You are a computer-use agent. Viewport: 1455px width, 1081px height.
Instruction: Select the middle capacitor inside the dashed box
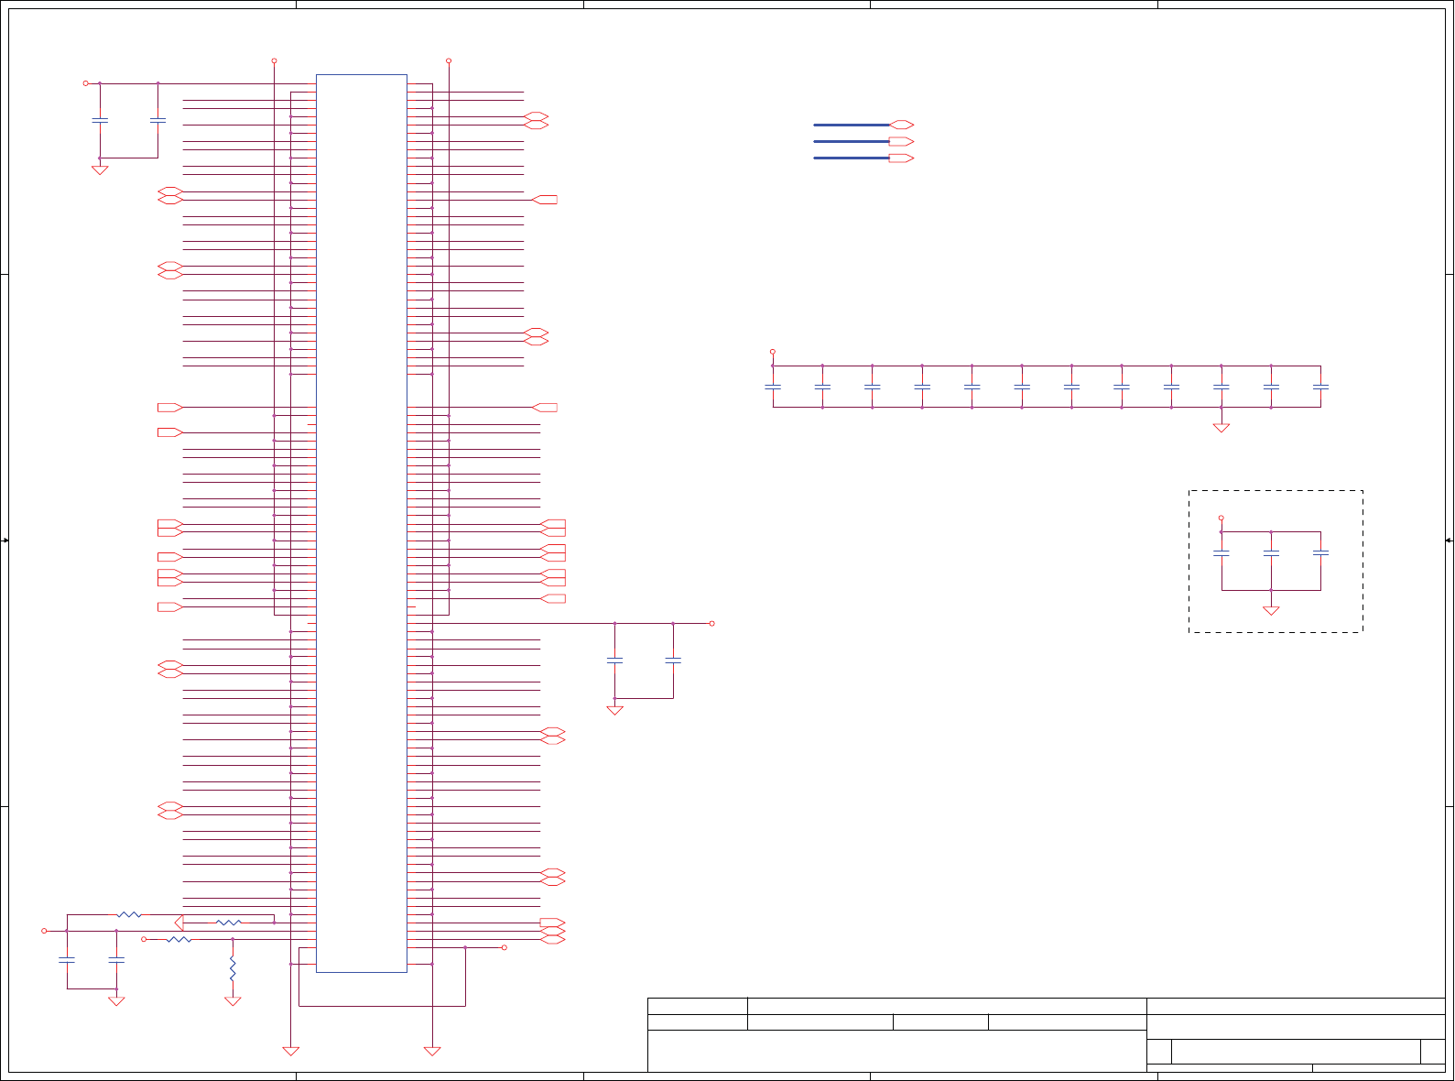[x=1271, y=553]
